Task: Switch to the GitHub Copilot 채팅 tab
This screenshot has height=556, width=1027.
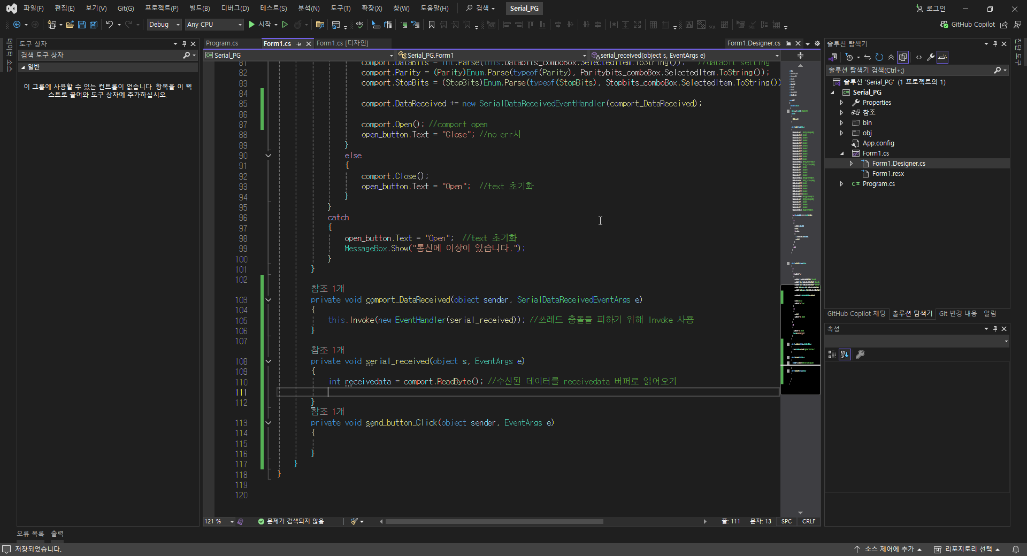Action: [856, 314]
